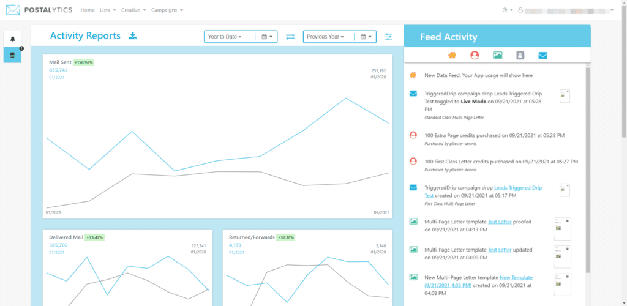Click image icon beside Test Letter updated
Viewport: 627px width, 306px height.
413,249
